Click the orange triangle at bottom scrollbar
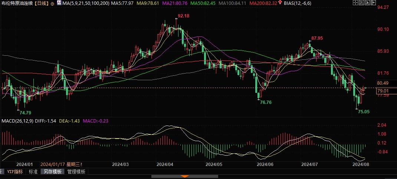This screenshot has width=397, height=179. pos(184,176)
